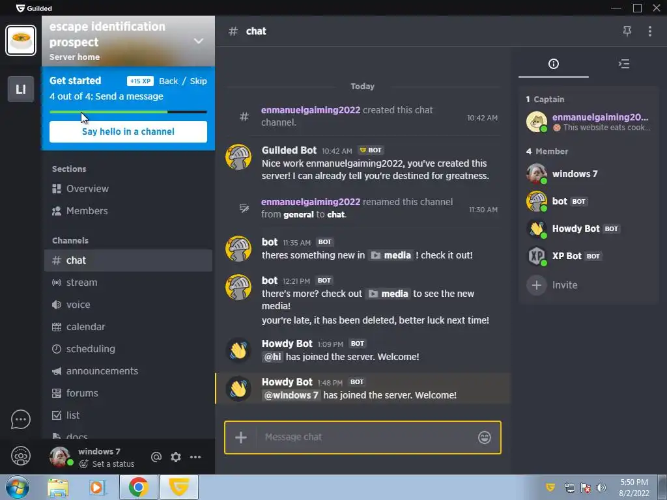Open the scheduling channel

pyautogui.click(x=128, y=349)
